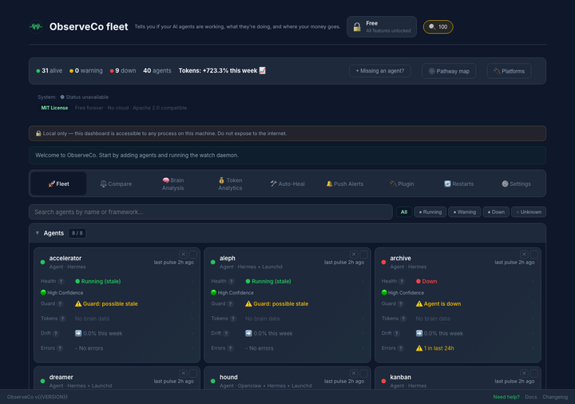
Task: Click Errors help icon on aleph card
Action: (x=230, y=348)
